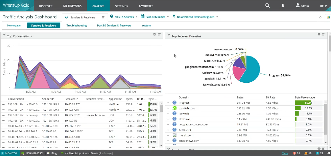Click the Top Conversations scrollbar down arrow
The image size is (331, 156).
click(161, 146)
